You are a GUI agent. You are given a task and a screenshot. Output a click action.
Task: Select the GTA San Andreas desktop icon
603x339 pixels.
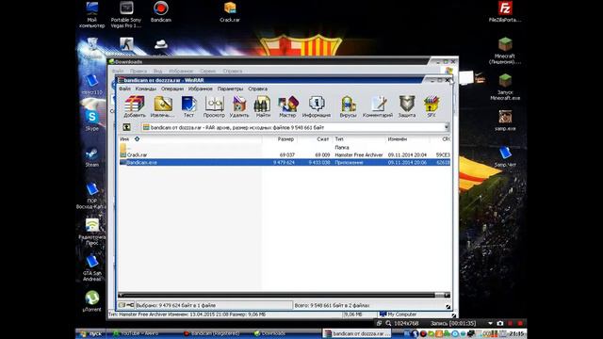92,267
